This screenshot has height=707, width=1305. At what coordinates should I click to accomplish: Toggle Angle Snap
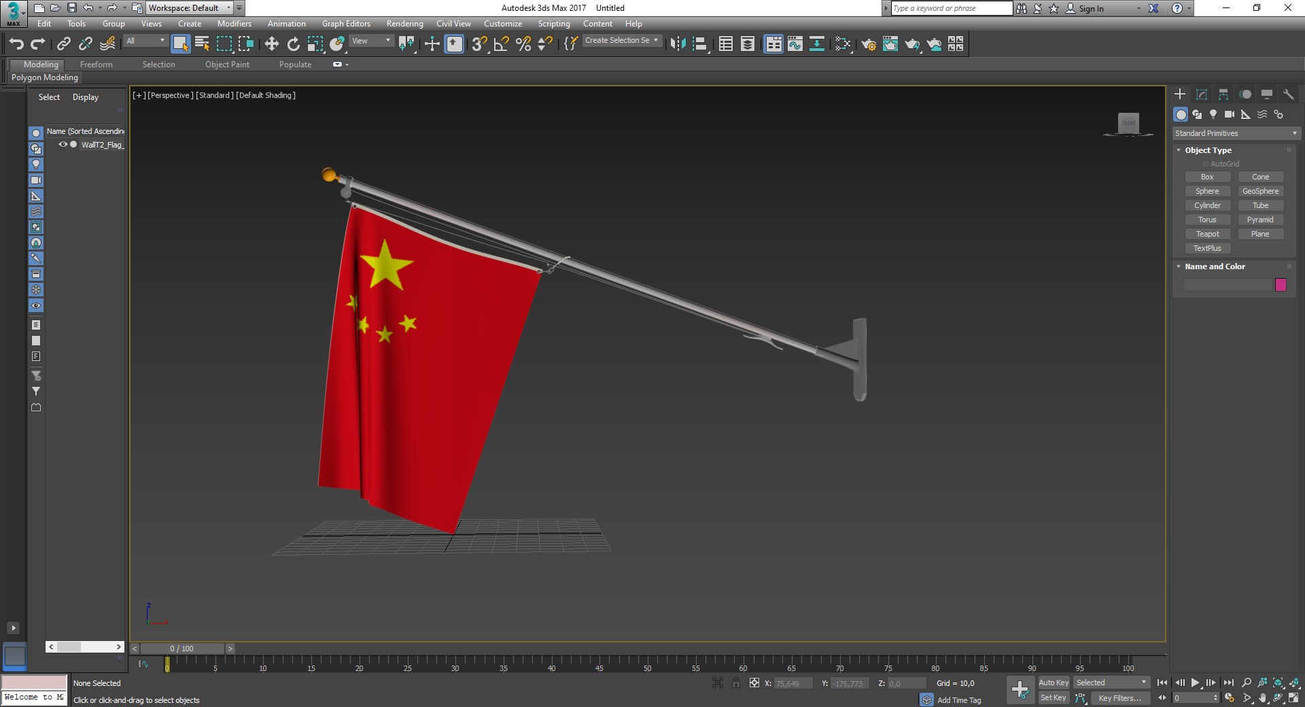(x=501, y=44)
